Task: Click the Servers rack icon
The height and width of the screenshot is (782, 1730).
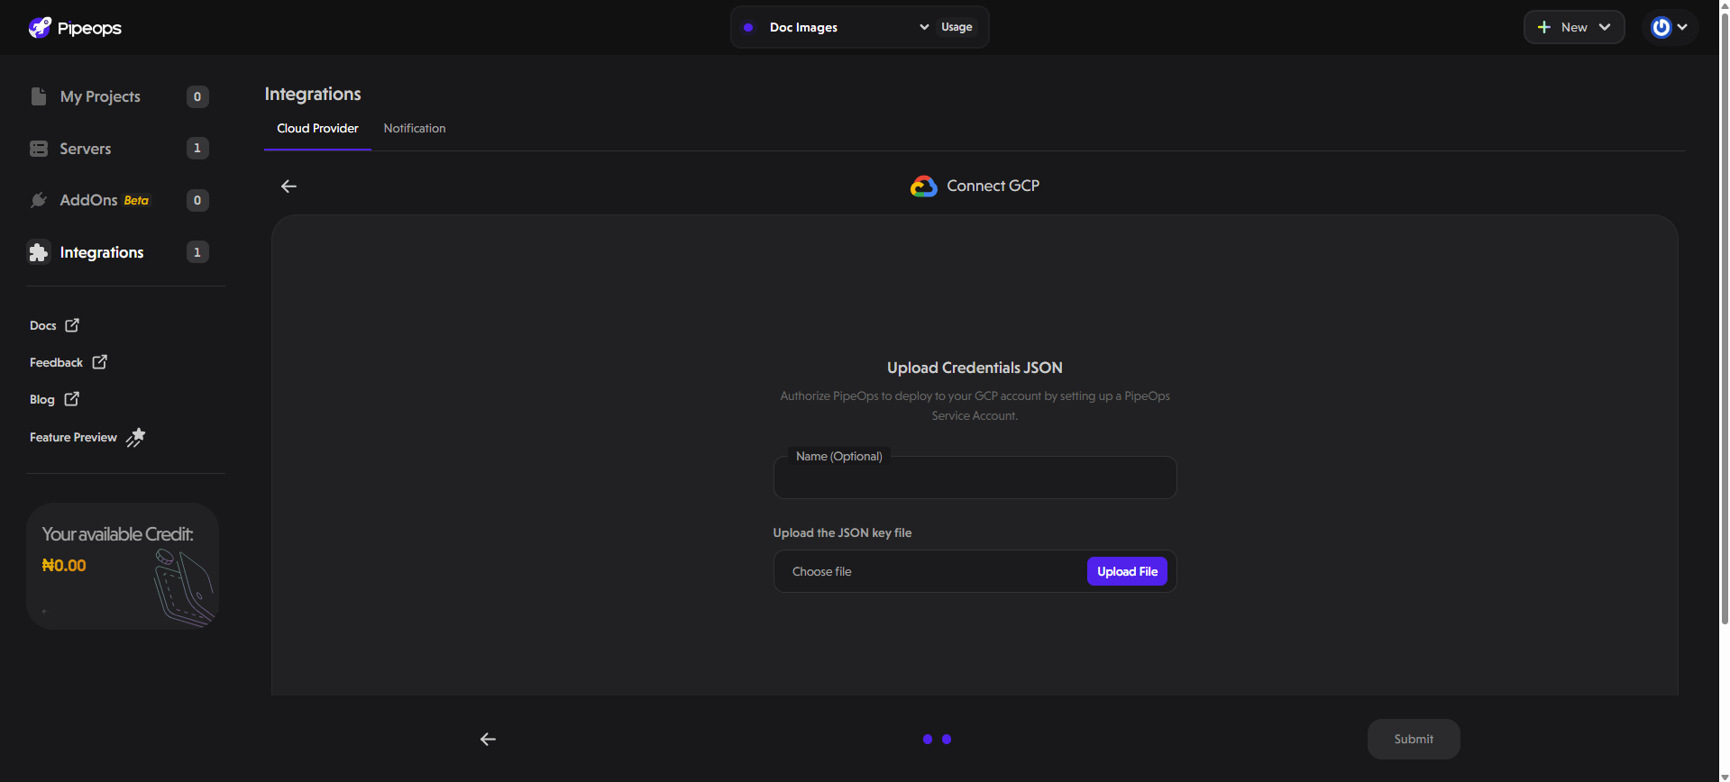Action: tap(39, 149)
